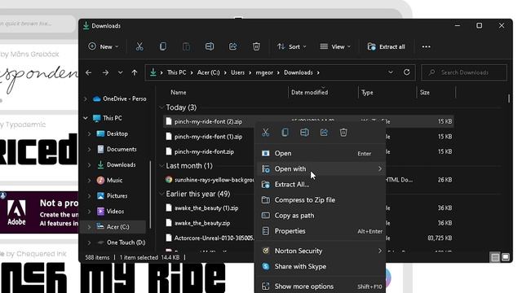Open Properties from the context menu

(321, 231)
